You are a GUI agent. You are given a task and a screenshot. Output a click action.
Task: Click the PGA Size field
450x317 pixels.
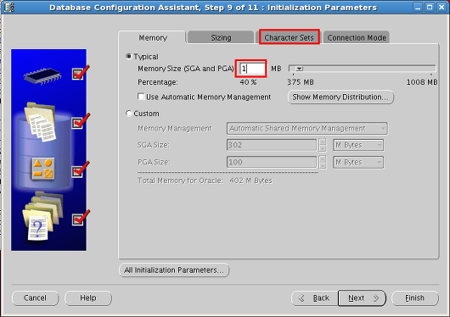(272, 162)
